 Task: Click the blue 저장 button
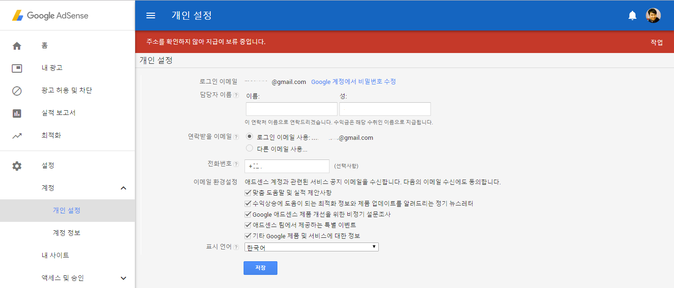click(260, 268)
